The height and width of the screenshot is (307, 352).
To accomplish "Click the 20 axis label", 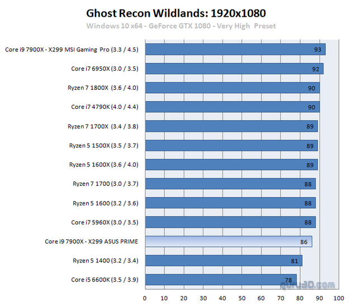I will [x=184, y=298].
